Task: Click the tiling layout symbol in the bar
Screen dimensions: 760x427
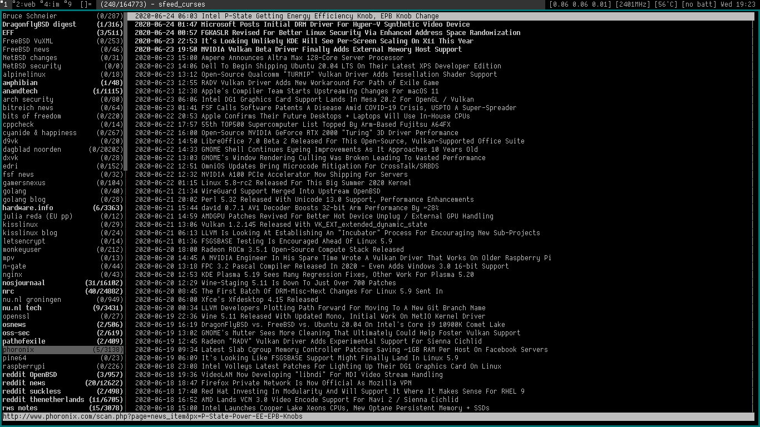Action: [86, 4]
